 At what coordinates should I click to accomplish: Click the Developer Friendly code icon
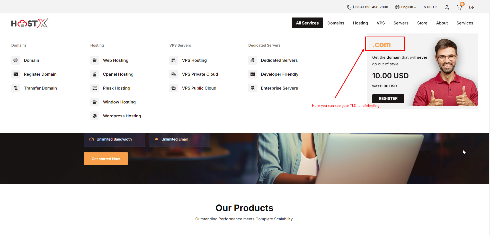(x=253, y=74)
